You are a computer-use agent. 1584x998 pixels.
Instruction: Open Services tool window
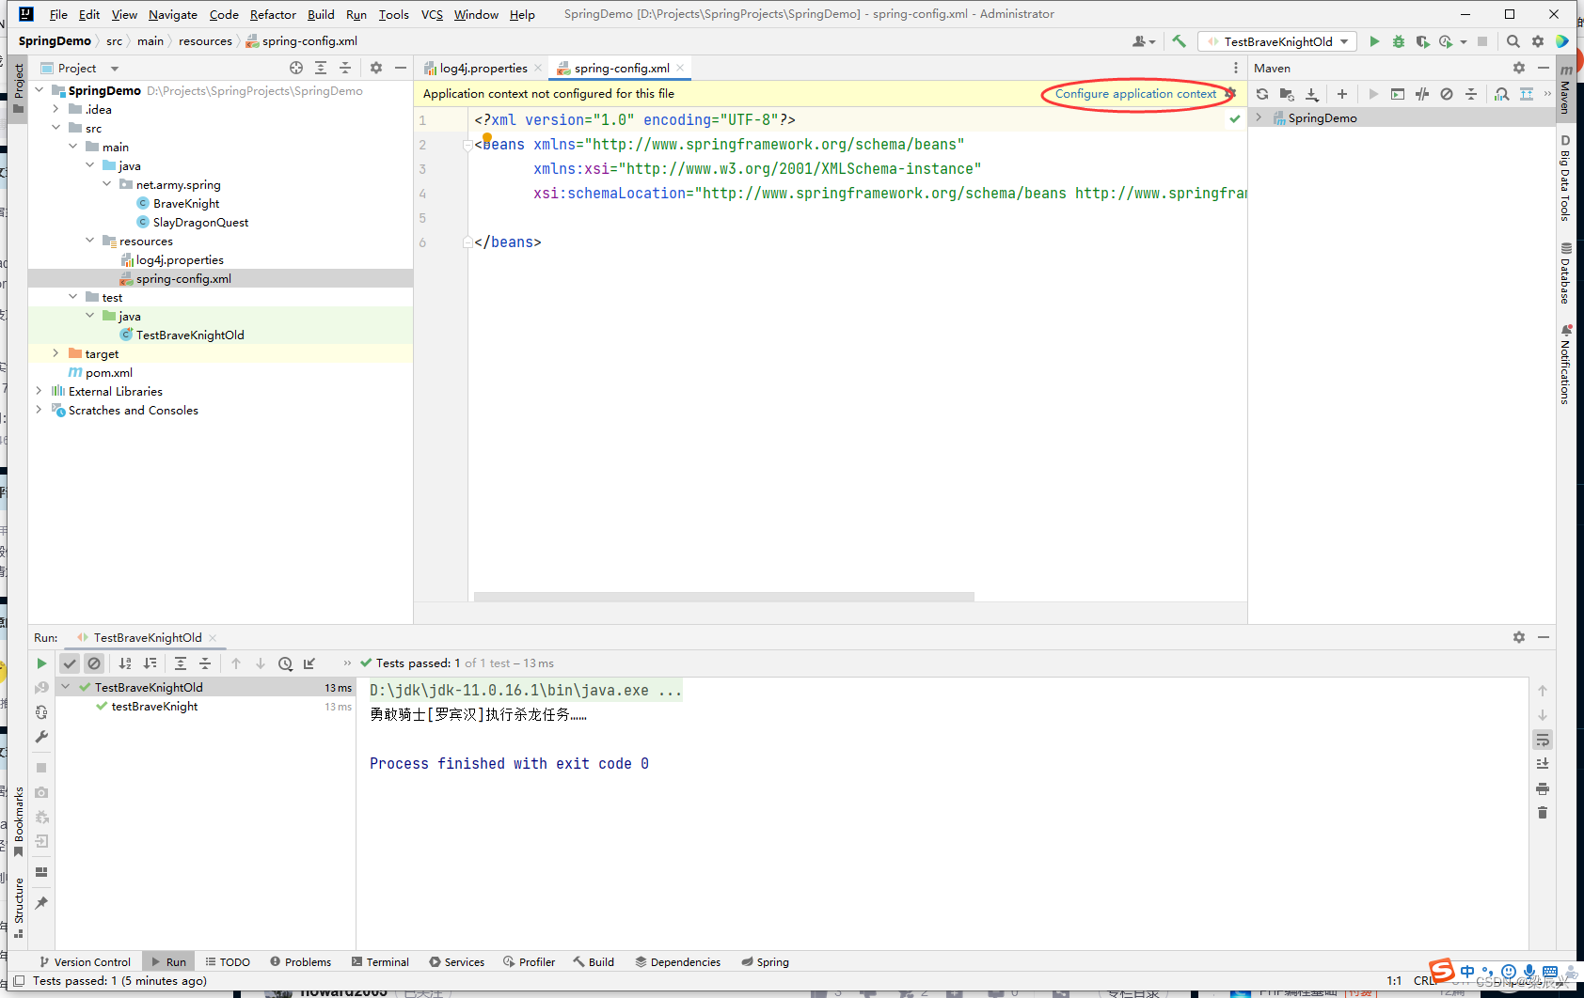(x=457, y=961)
